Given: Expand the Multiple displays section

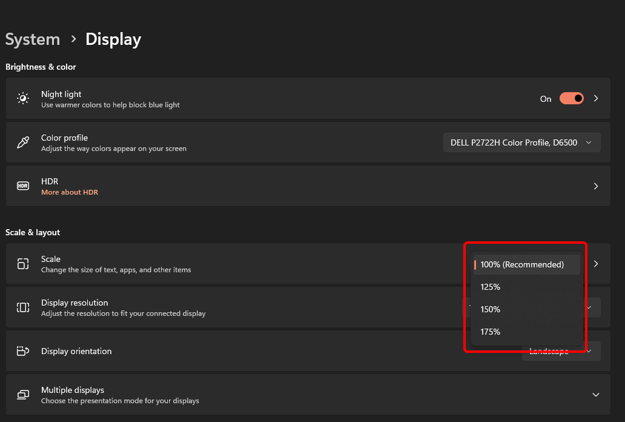Looking at the screenshot, I should tap(595, 394).
